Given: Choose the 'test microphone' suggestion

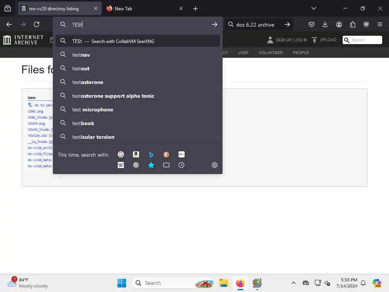Looking at the screenshot, I should click(x=138, y=109).
